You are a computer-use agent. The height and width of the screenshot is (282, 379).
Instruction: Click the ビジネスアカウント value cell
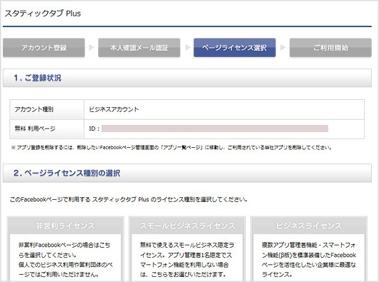(224, 109)
